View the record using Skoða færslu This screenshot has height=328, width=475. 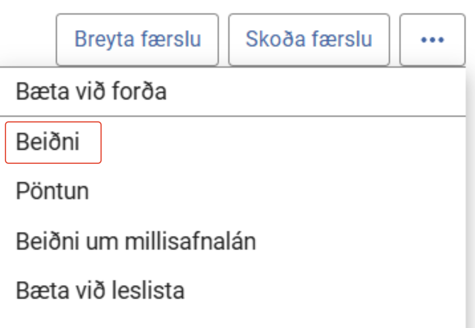(309, 40)
